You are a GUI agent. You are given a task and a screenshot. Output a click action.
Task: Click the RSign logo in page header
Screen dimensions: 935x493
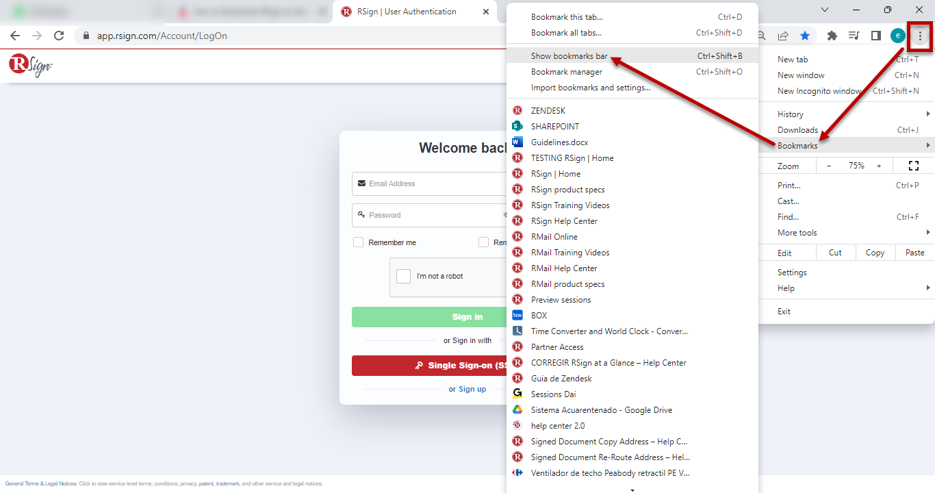click(30, 65)
